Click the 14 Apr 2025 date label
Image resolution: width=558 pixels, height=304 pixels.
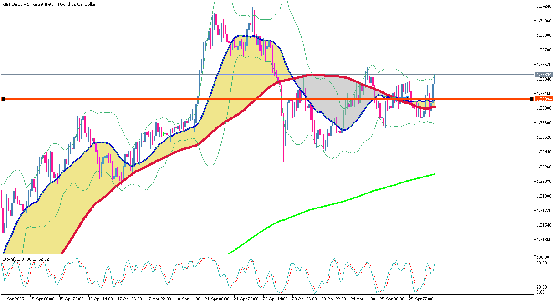click(12, 299)
